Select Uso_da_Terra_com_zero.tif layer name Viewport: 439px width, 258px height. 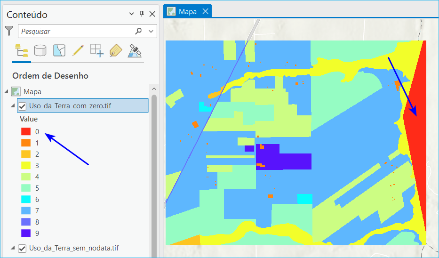pyautogui.click(x=70, y=106)
